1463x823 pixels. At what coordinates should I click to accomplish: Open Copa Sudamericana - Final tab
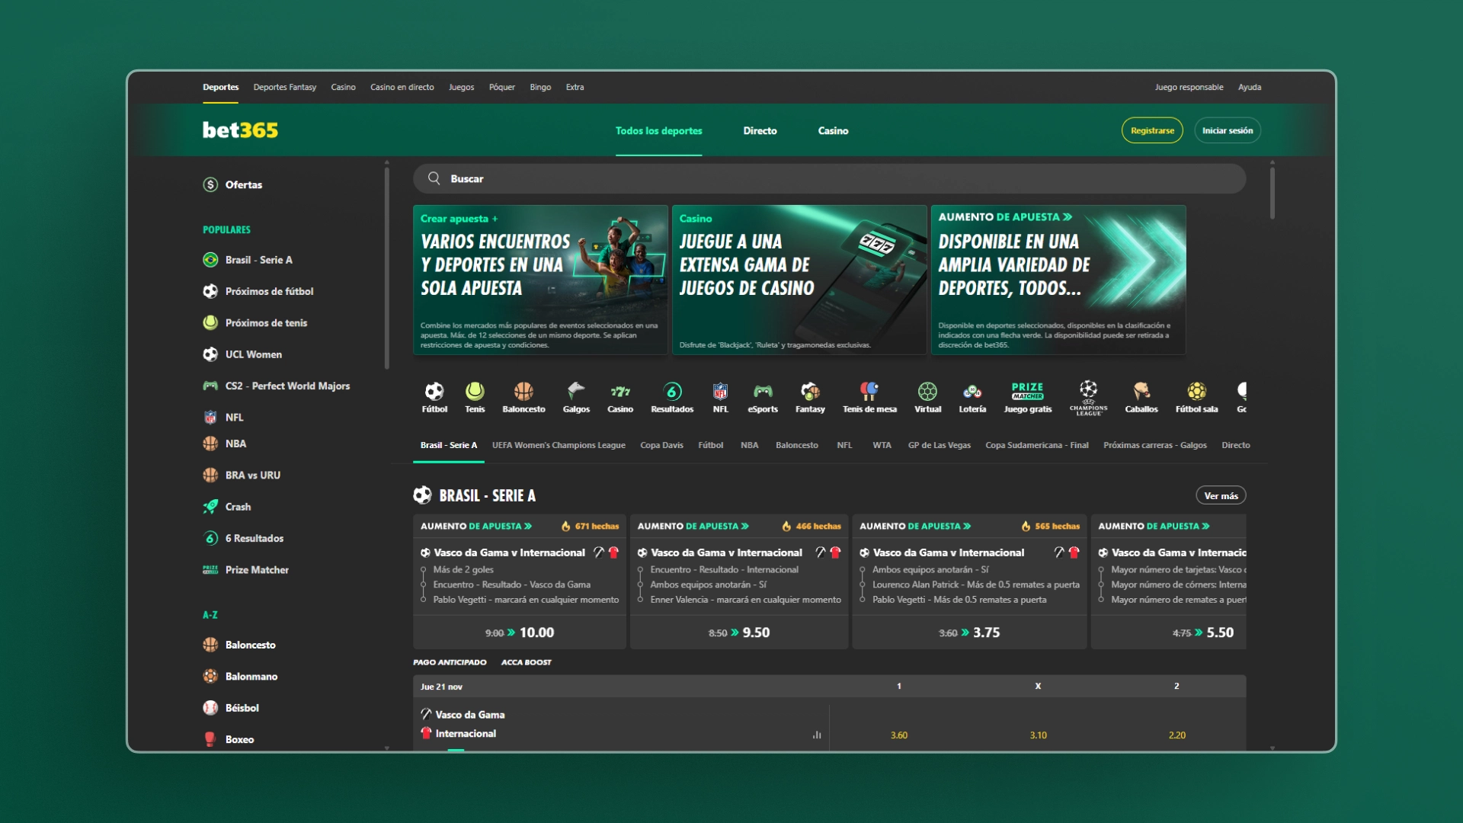1037,445
